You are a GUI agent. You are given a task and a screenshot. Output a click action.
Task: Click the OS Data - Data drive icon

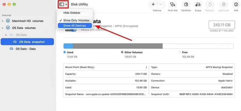point(12,49)
